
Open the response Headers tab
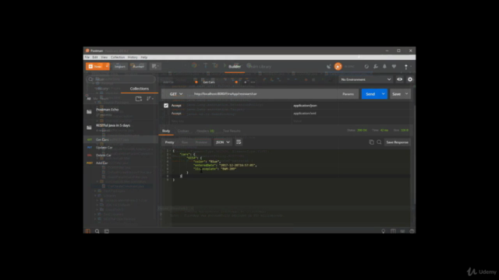(x=205, y=131)
